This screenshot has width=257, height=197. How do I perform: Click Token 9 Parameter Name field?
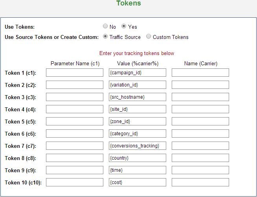coord(75,170)
